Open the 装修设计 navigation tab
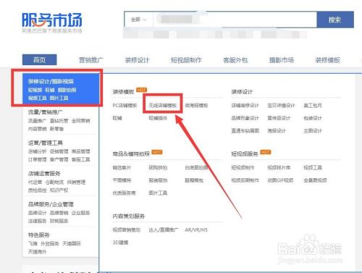The height and width of the screenshot is (273, 362). pyautogui.click(x=137, y=60)
